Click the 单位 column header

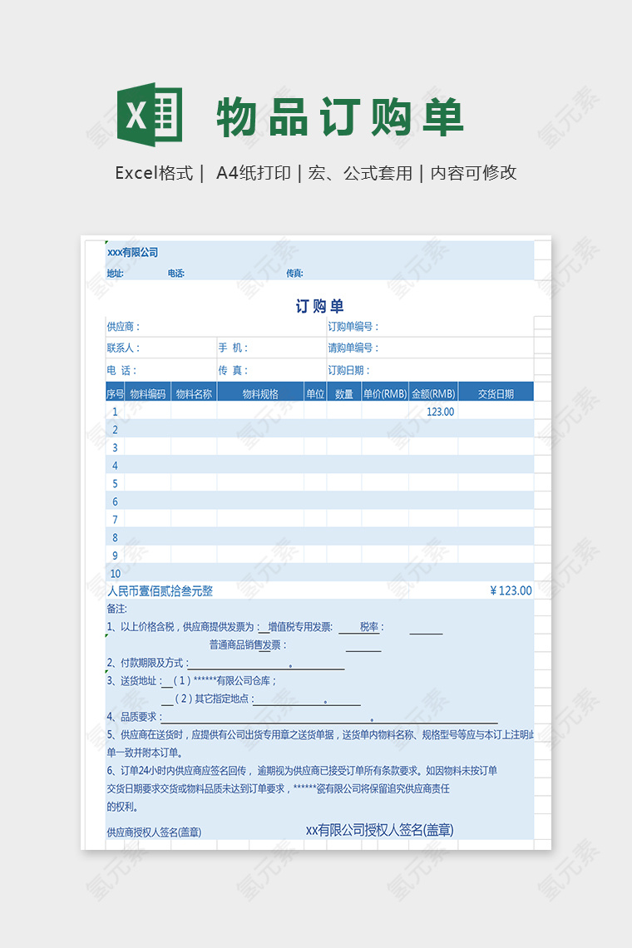[x=315, y=393]
